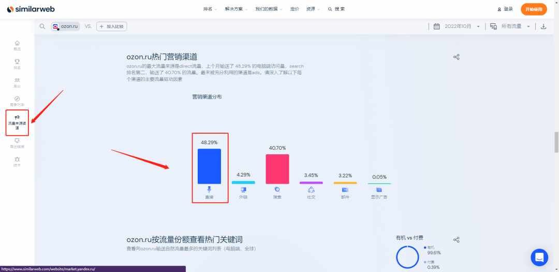Click the 3.45% value label
Image resolution: width=559 pixels, height=272 pixels.
[x=311, y=175]
